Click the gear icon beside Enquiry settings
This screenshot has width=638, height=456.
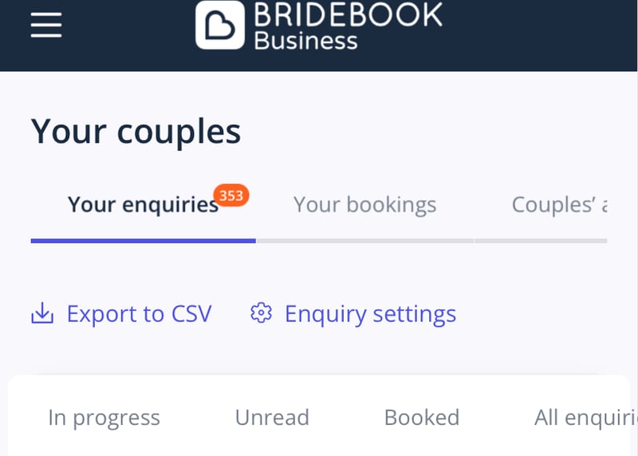click(x=261, y=313)
